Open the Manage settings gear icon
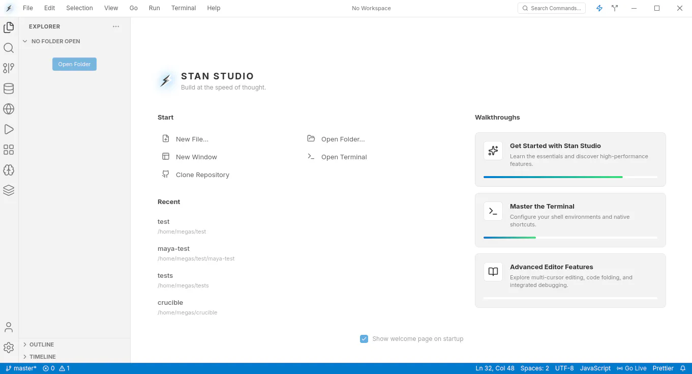This screenshot has height=374, width=692. [x=9, y=348]
